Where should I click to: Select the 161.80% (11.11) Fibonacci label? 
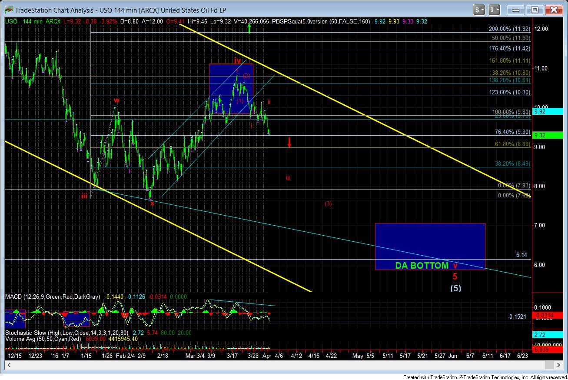(x=510, y=61)
